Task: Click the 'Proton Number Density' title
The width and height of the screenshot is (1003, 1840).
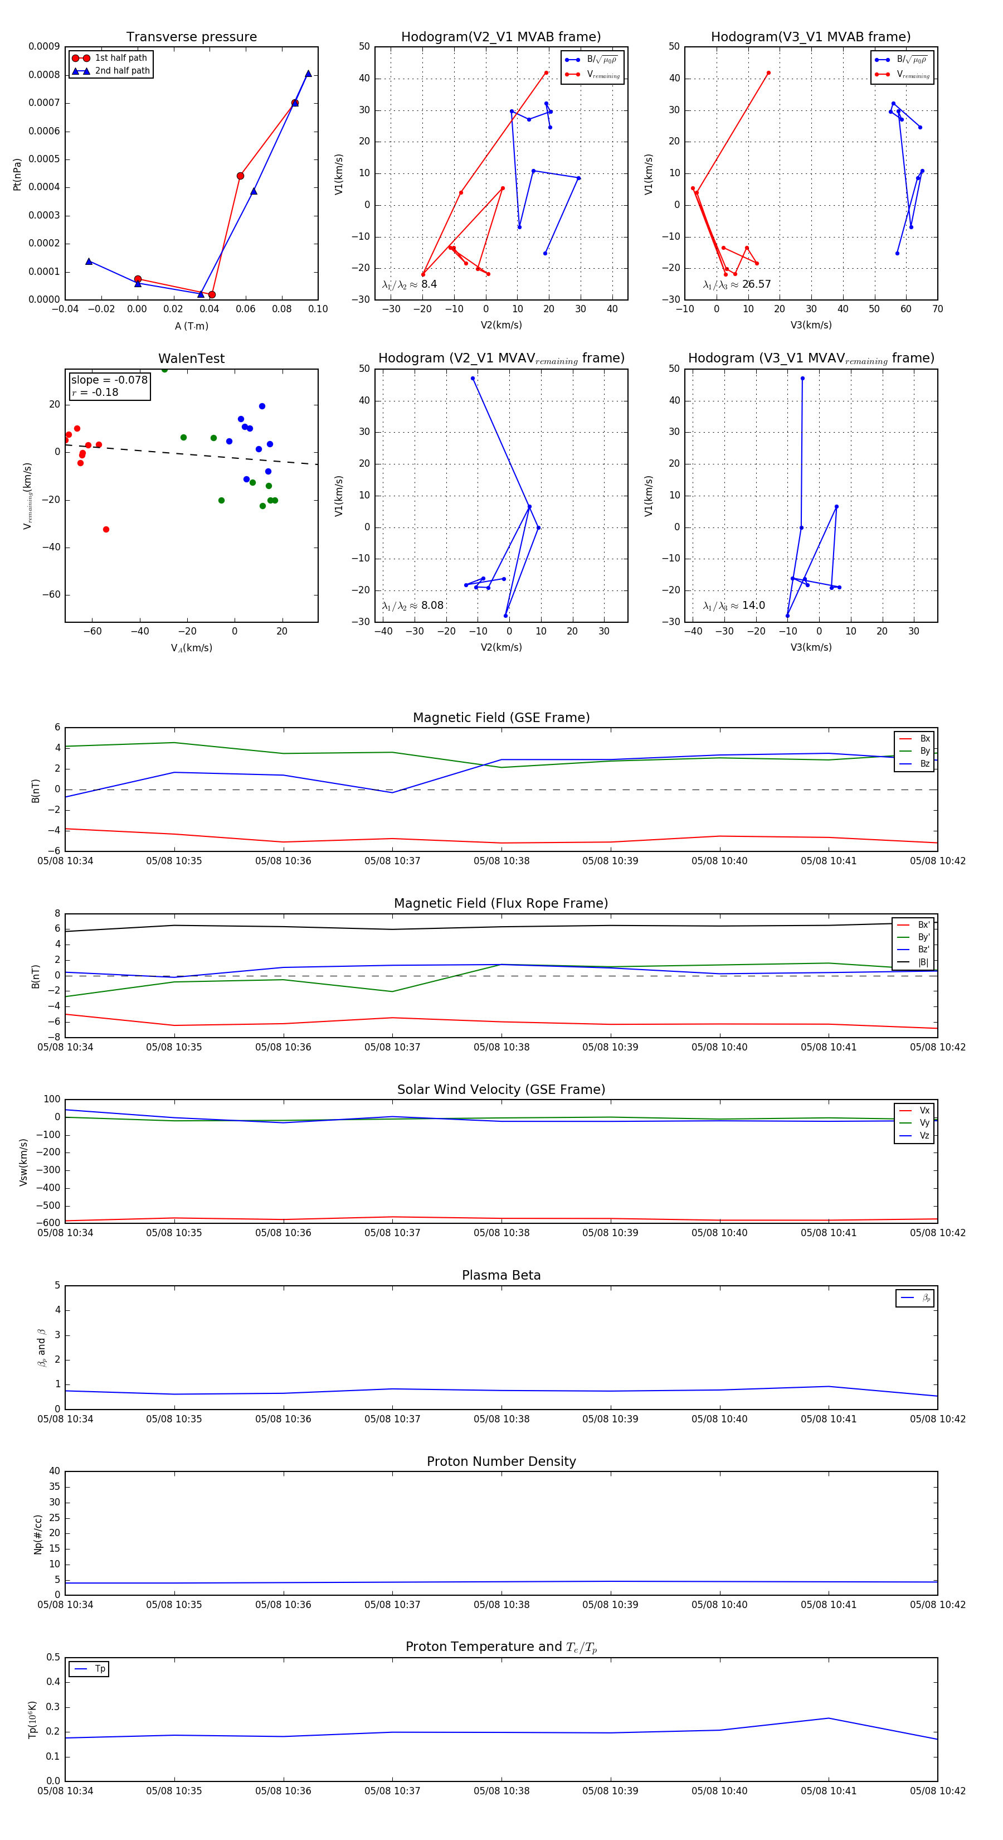Action: click(501, 1461)
